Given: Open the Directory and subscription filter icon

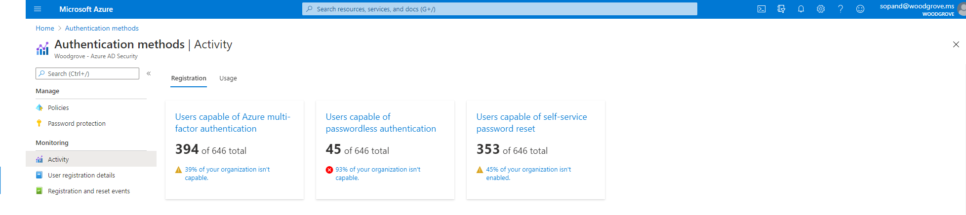Looking at the screenshot, I should [x=781, y=9].
